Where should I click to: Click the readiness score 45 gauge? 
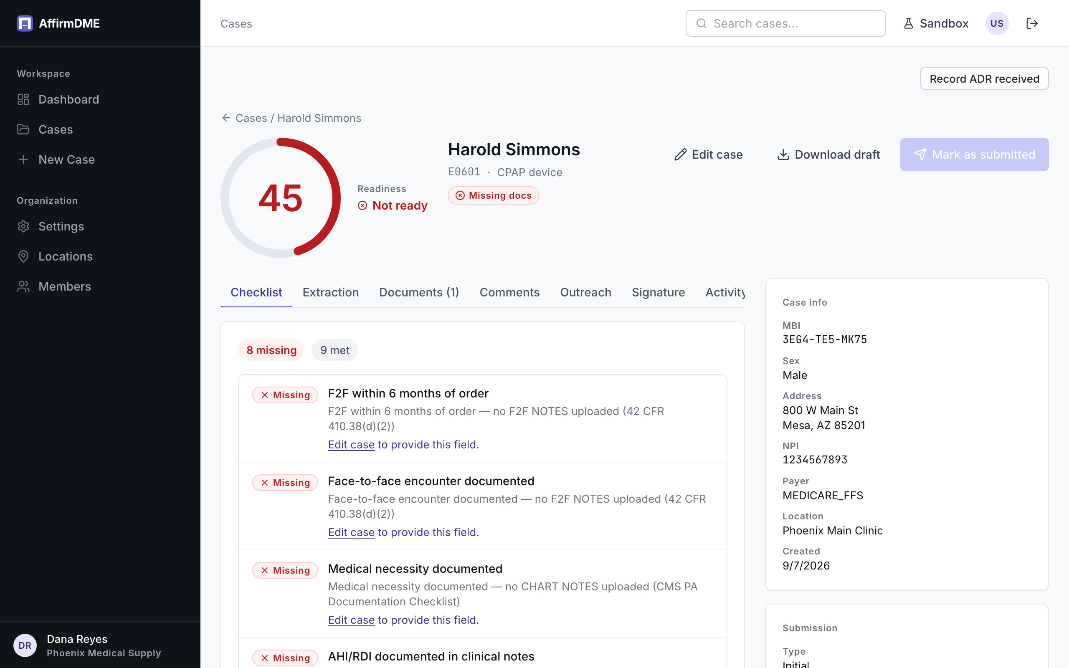281,198
